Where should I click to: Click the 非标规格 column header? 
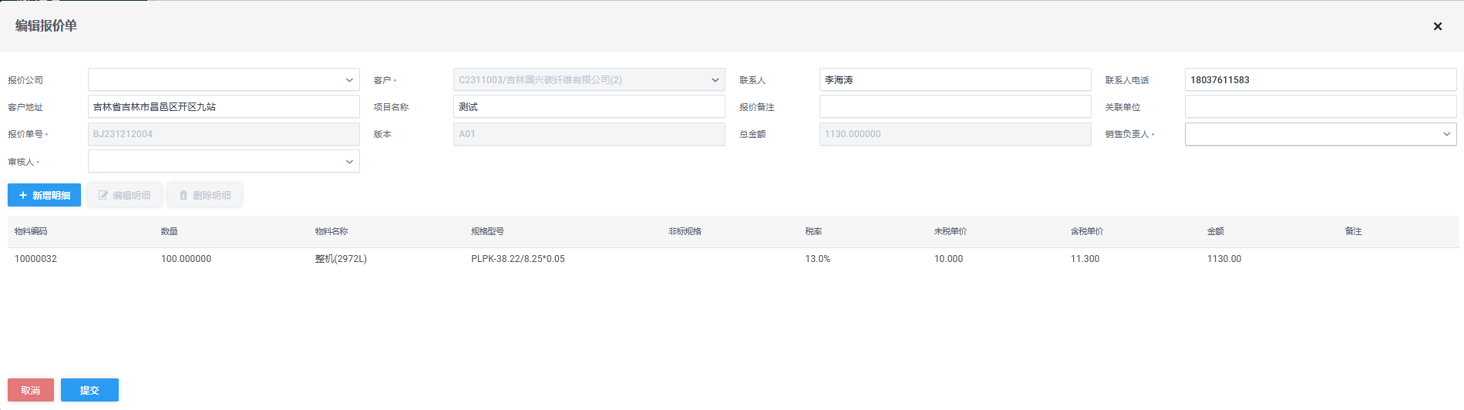point(685,231)
